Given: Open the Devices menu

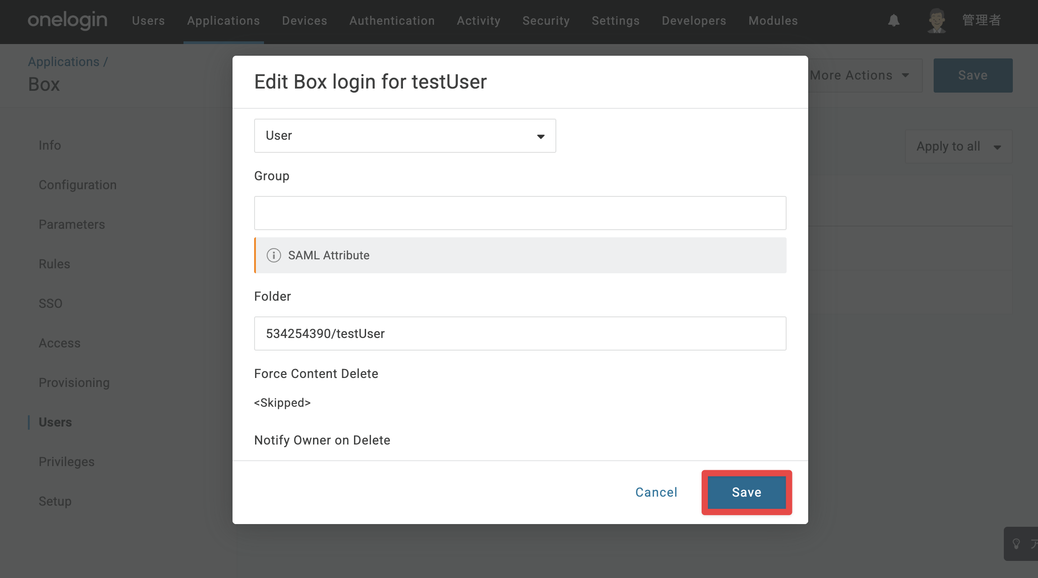Looking at the screenshot, I should click(304, 21).
